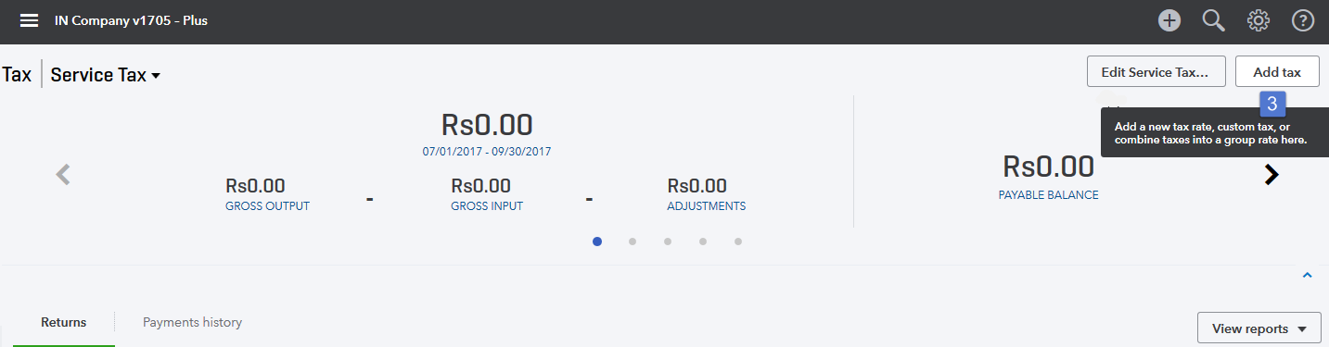
Task: Select the fourth carousel dot
Action: coord(703,242)
